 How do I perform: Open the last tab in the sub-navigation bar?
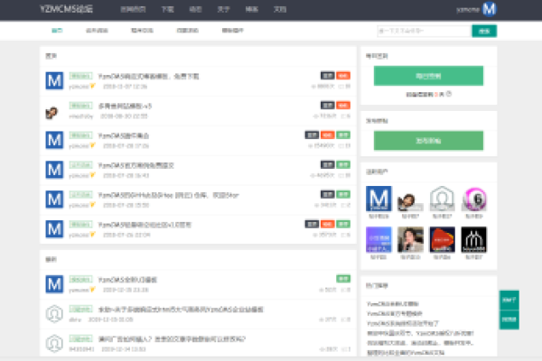[x=233, y=31]
